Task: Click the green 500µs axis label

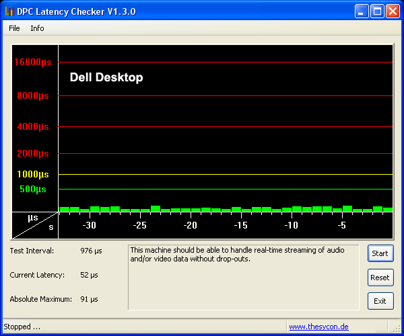Action: (x=33, y=189)
